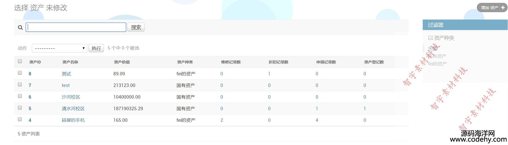
Task: Open the 沙河校区 asset entry
Action: [x=71, y=97]
